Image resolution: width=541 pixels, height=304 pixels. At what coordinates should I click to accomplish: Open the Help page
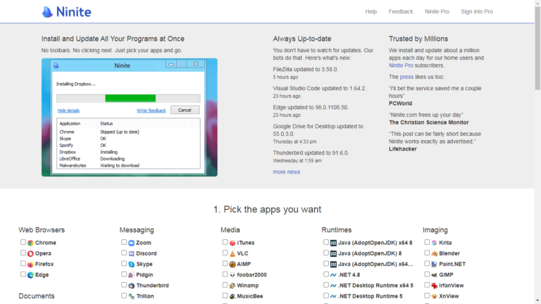click(371, 11)
